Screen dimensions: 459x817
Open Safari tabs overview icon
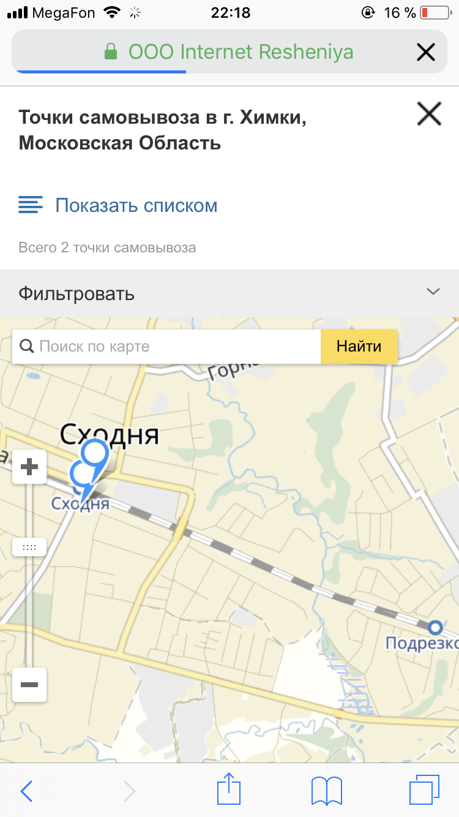click(x=424, y=790)
